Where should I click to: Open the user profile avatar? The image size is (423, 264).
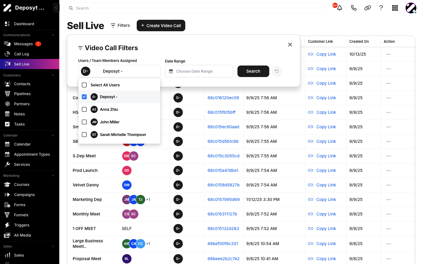[411, 8]
